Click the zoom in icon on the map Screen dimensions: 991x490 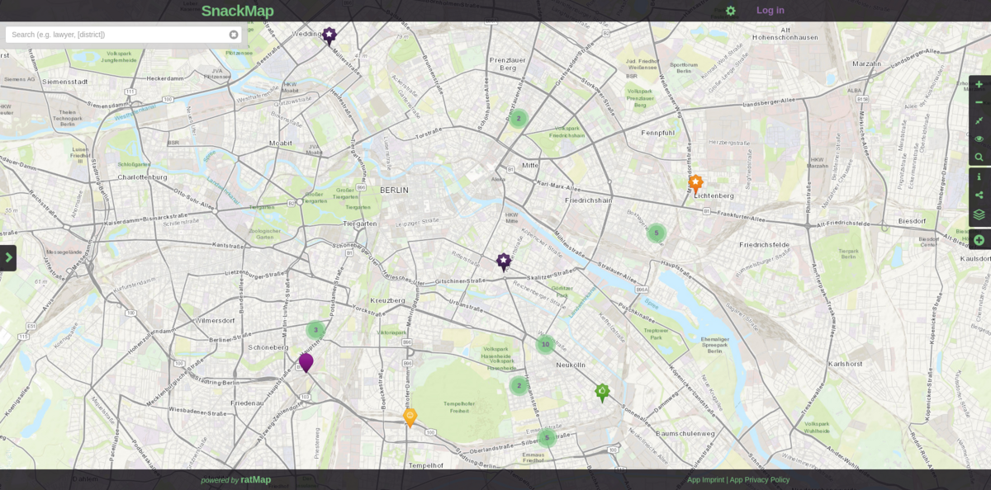(x=979, y=84)
